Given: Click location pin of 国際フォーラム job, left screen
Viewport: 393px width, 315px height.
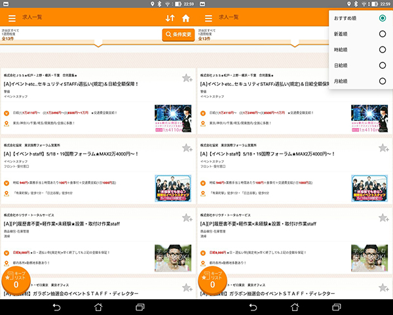Looking at the screenshot, I should [7, 194].
